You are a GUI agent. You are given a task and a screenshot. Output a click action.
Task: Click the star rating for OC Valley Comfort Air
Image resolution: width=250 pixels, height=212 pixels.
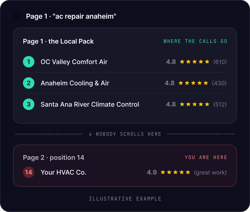[x=195, y=62]
